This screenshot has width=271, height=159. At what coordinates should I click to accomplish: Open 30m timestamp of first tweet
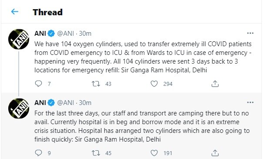click(x=85, y=34)
